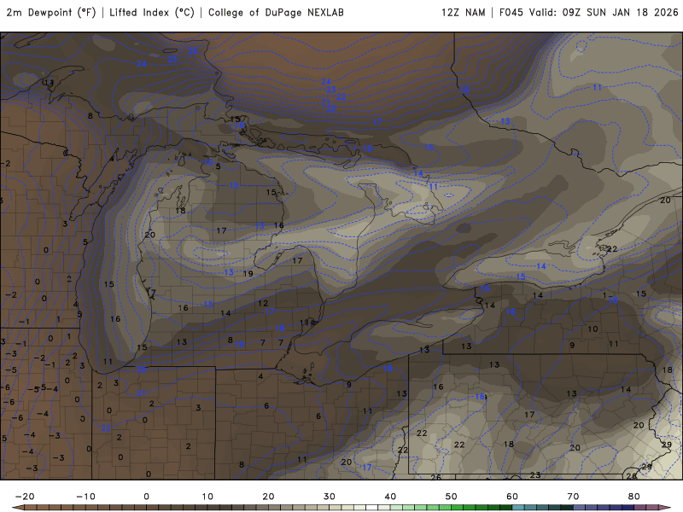Click the 30 label on the color scale

click(x=330, y=497)
